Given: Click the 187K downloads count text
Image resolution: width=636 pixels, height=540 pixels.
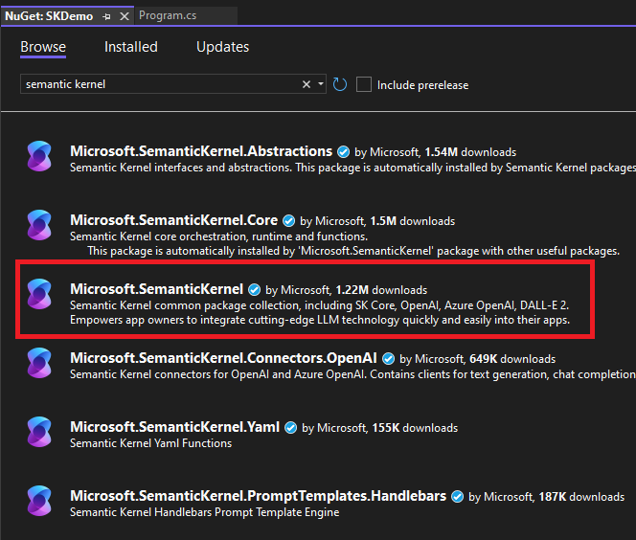Looking at the screenshot, I should pyautogui.click(x=581, y=497).
